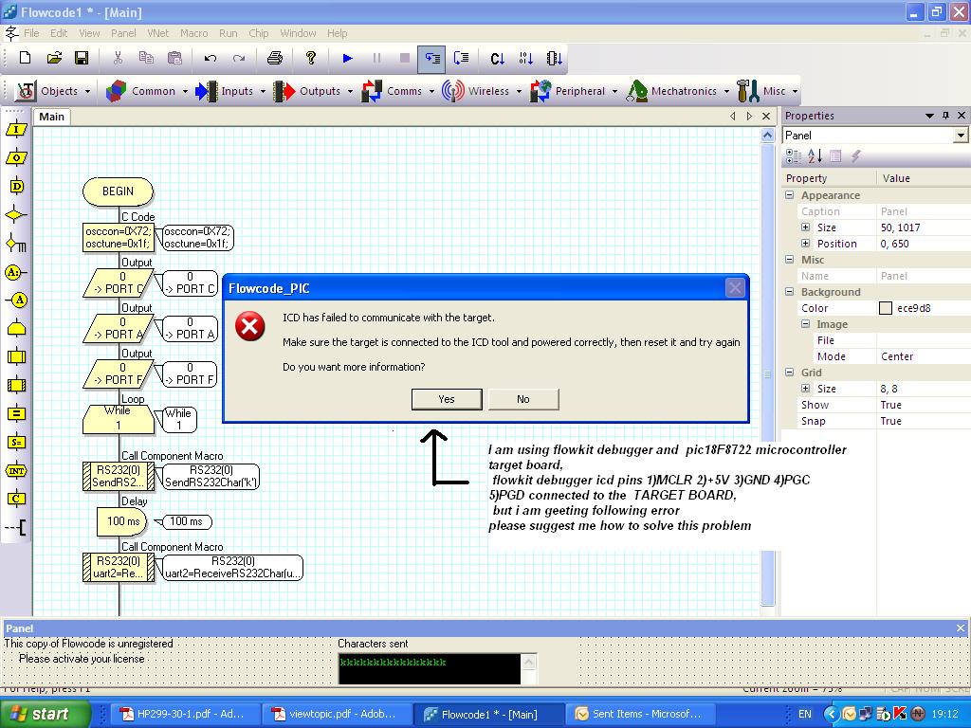Viewport: 971px width, 728px height.
Task: Select the Main flowchart tab
Action: (51, 117)
